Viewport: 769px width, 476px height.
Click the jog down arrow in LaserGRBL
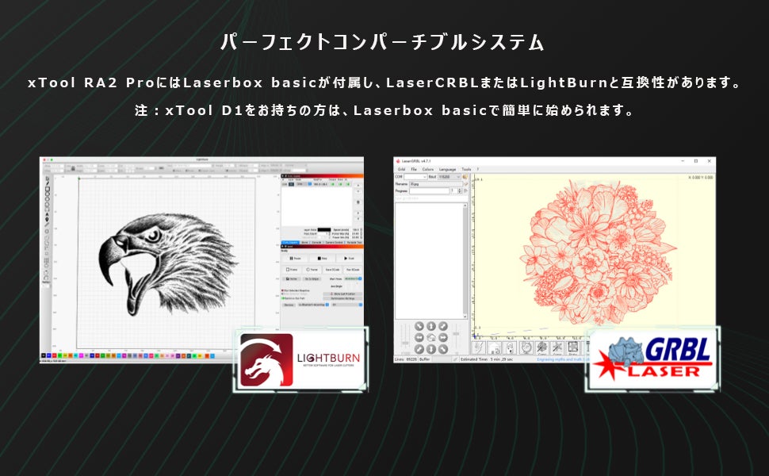pyautogui.click(x=430, y=349)
